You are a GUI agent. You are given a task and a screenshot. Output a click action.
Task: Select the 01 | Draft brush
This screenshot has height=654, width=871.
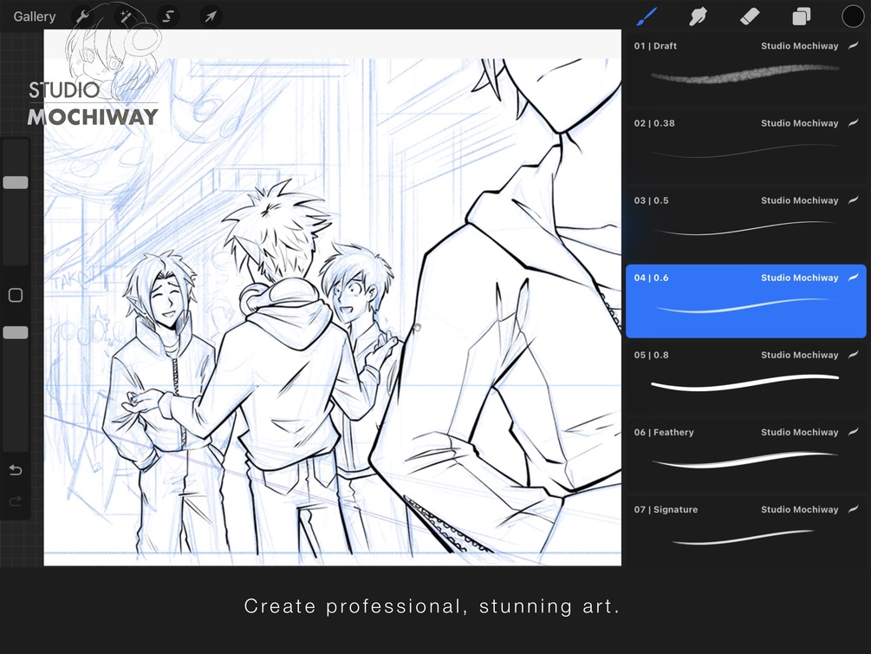point(745,69)
